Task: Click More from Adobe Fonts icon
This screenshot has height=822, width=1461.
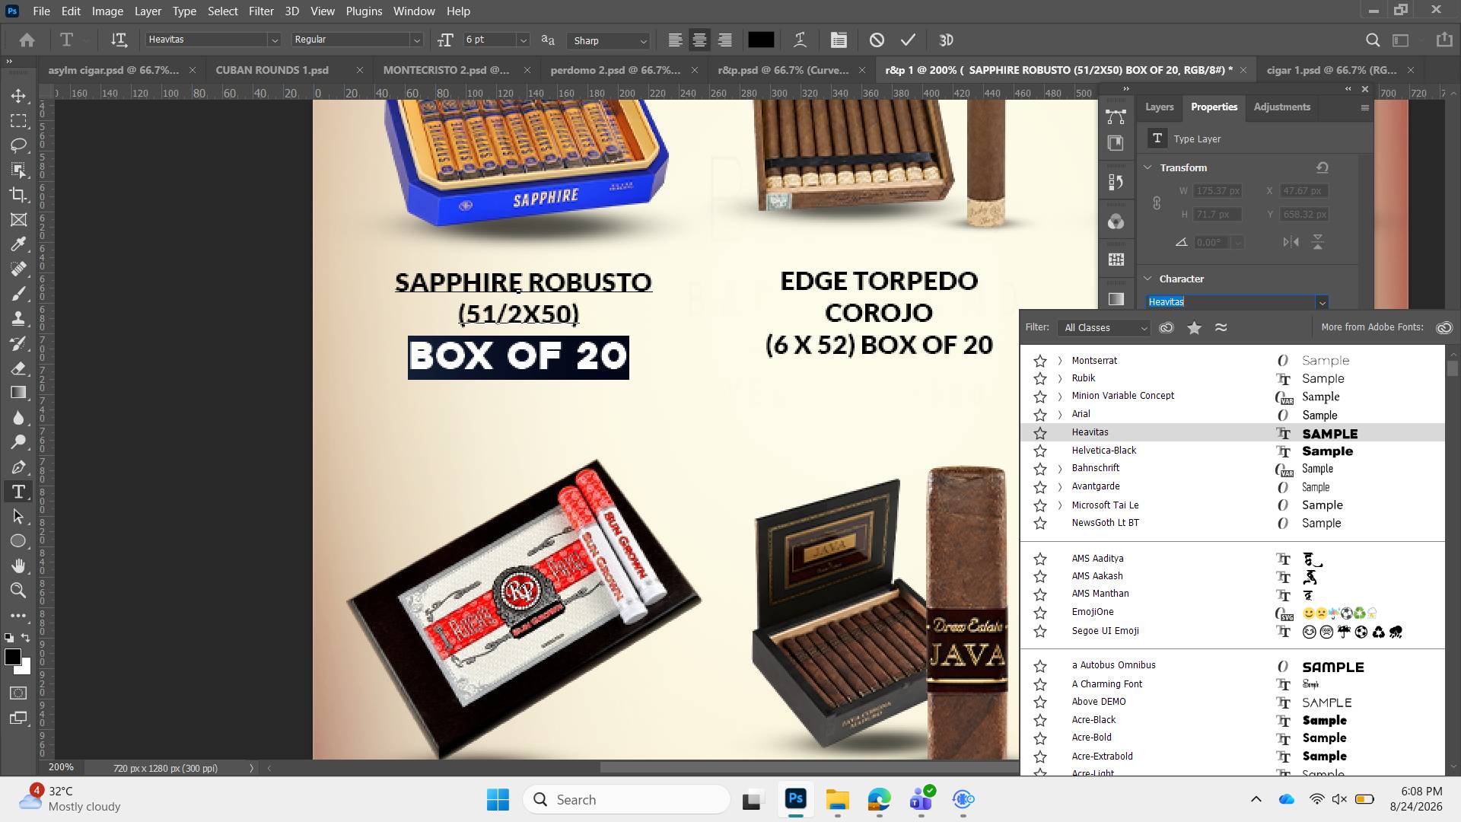Action: pos(1443,328)
